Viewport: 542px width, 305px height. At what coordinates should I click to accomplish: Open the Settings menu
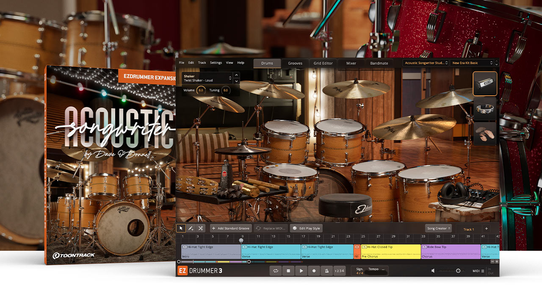pos(216,63)
